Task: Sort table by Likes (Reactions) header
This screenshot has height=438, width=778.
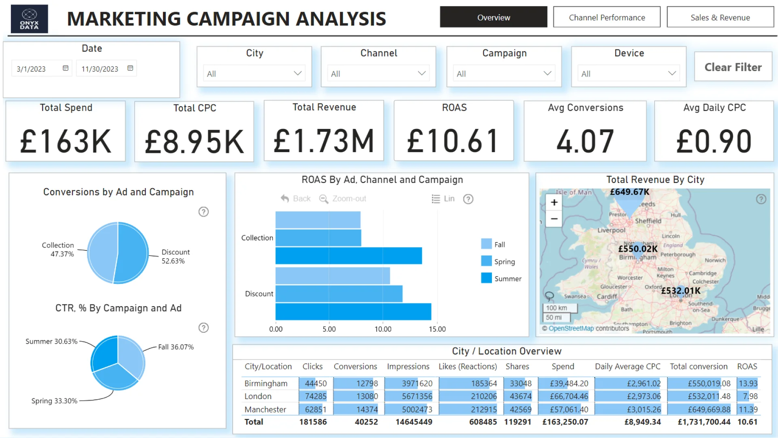Action: point(468,366)
